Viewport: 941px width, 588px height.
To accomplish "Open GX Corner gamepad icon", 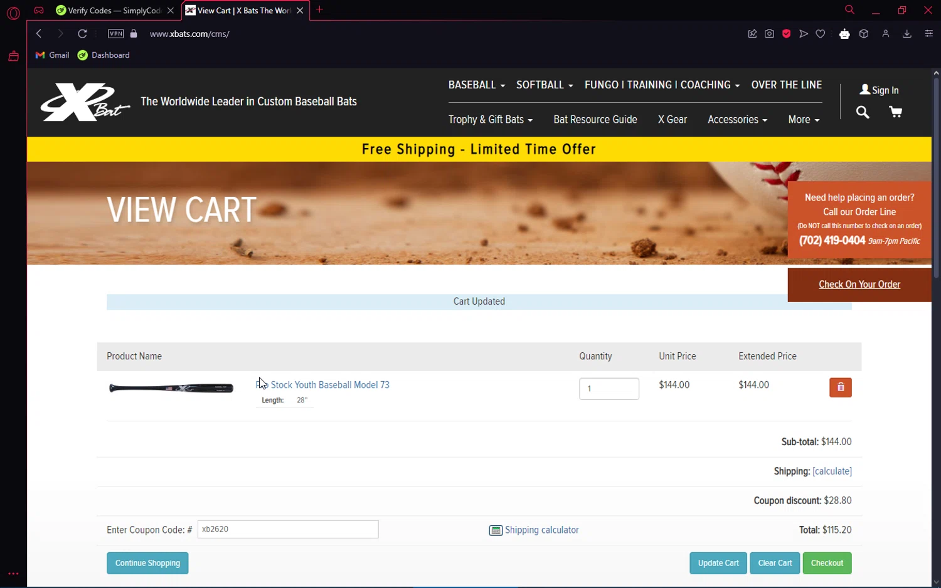I will point(39,10).
